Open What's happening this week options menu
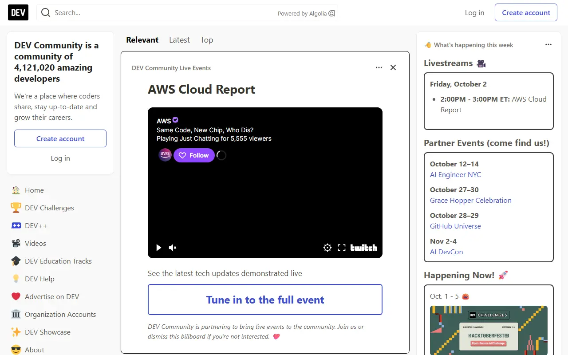568x355 pixels. pyautogui.click(x=548, y=44)
